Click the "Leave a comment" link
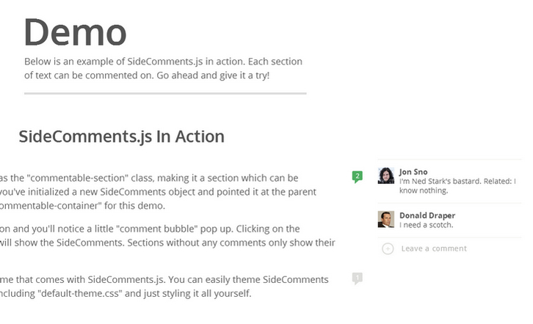 [x=434, y=248]
